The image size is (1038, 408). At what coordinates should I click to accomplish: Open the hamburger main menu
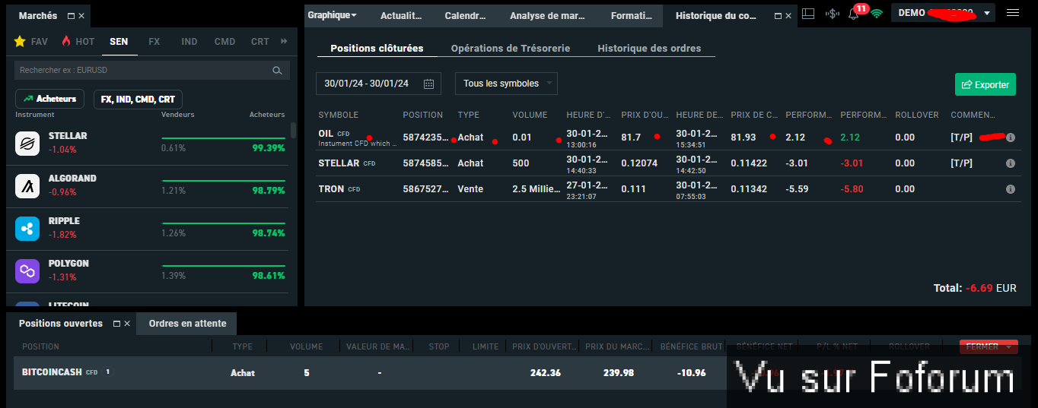(1012, 13)
